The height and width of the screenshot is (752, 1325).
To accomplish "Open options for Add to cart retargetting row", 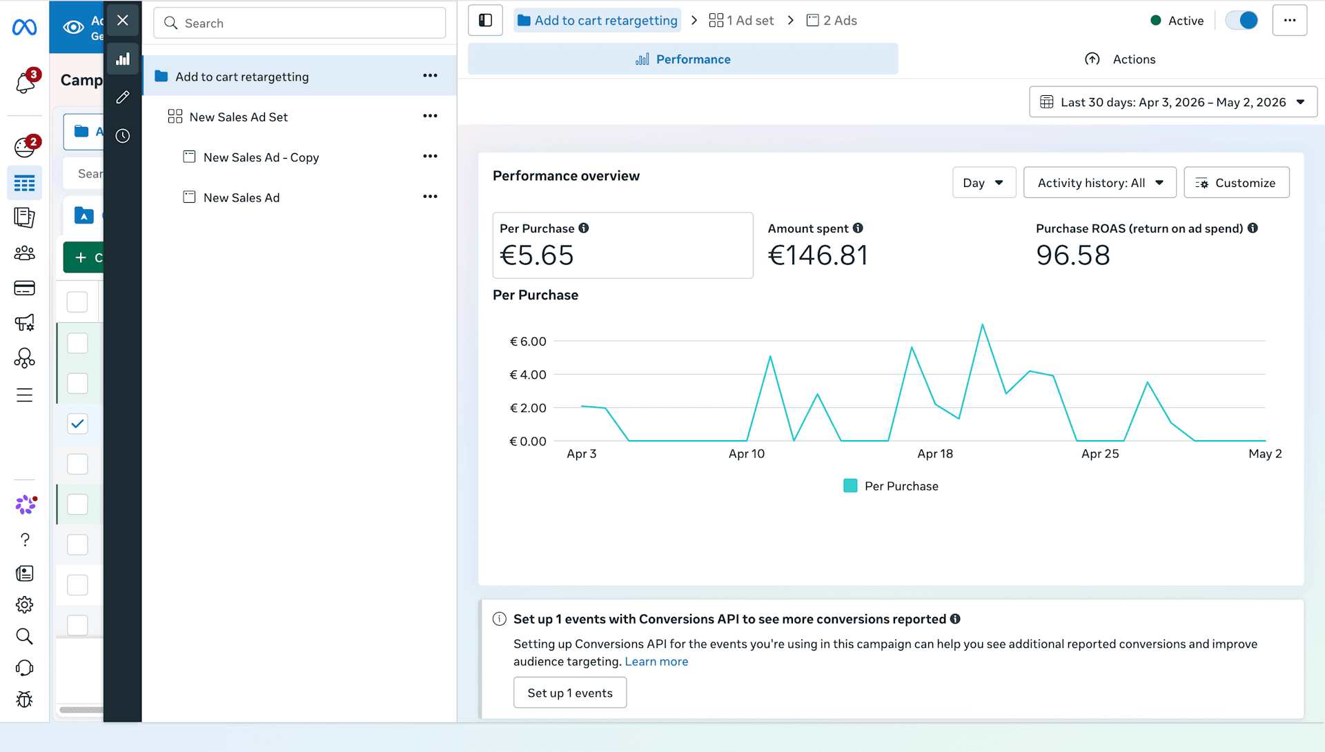I will (x=430, y=76).
